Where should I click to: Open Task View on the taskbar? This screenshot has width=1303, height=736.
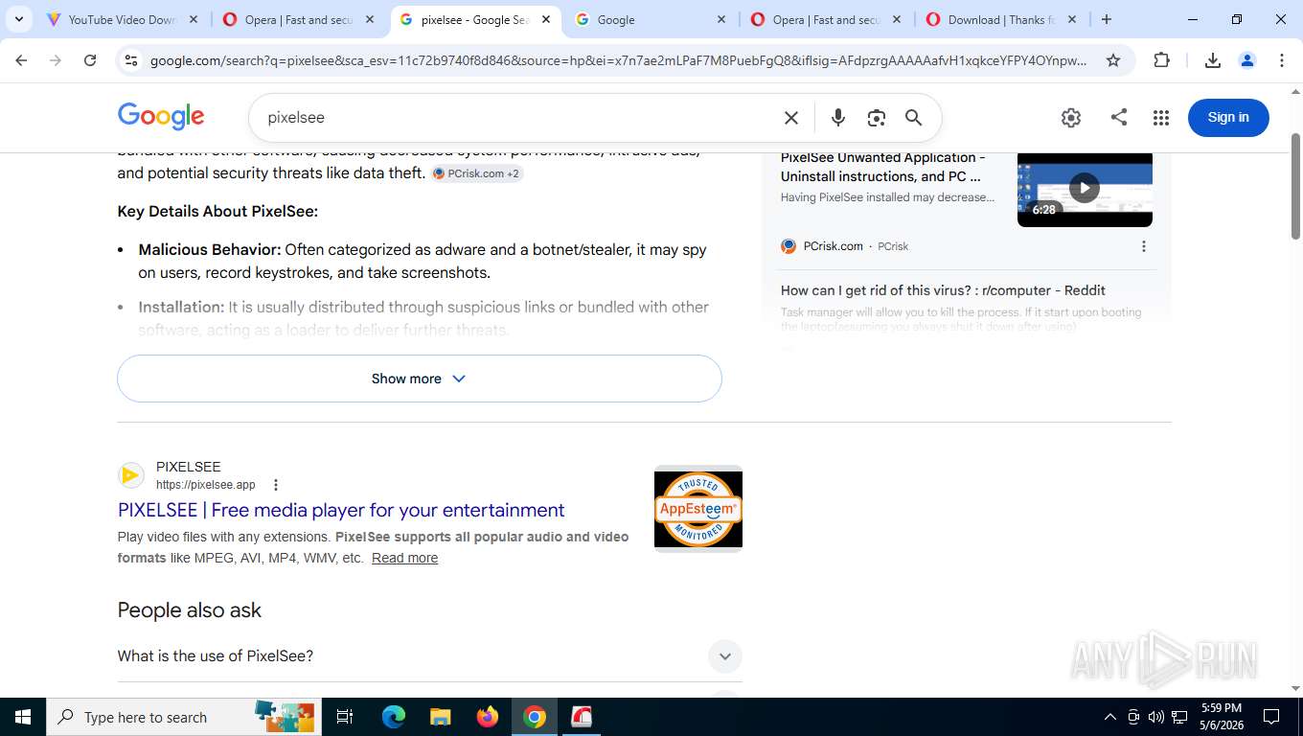click(345, 717)
